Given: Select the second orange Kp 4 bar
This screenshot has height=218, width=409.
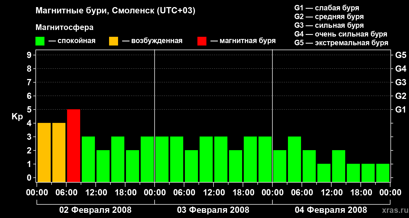Looking at the screenshot, I should 59,152.
